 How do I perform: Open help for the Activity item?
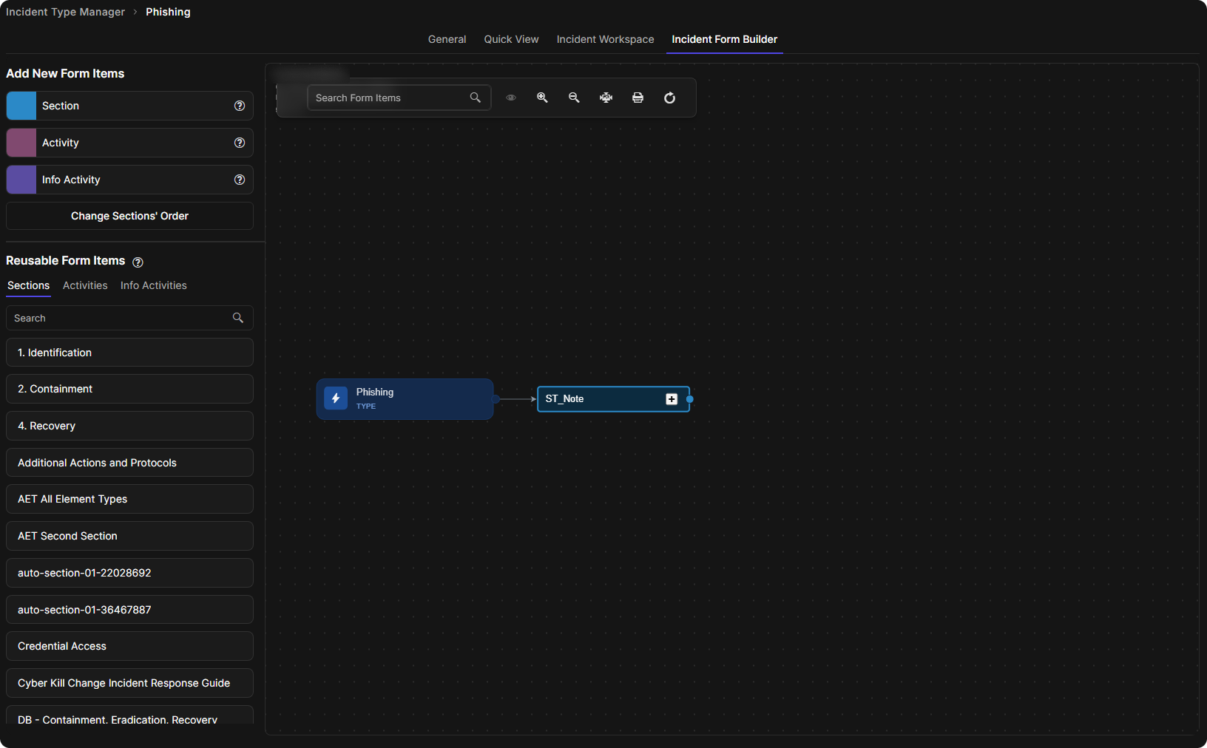[x=240, y=143]
